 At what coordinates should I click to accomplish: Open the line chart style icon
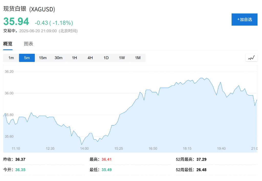[x=251, y=58]
